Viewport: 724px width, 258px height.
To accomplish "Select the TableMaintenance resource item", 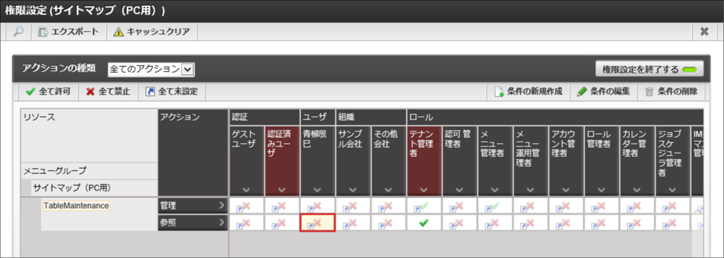I will pyautogui.click(x=76, y=205).
